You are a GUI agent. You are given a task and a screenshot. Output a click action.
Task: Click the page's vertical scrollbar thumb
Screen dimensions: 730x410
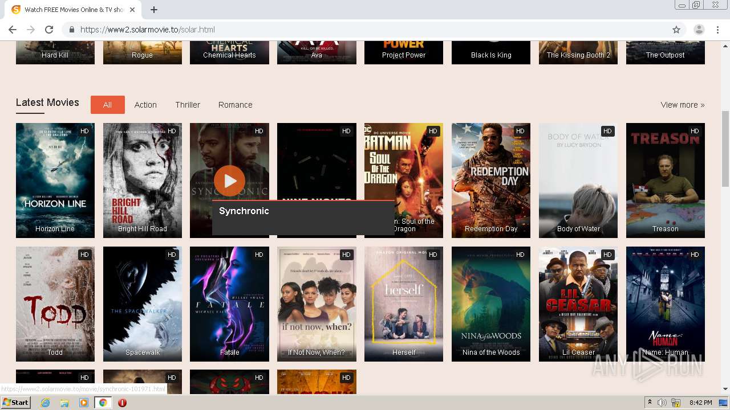725,148
